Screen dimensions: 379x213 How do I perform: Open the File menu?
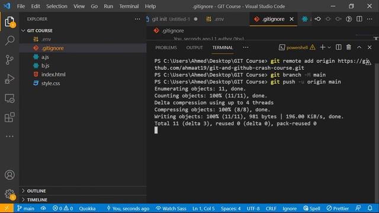[x=21, y=7]
